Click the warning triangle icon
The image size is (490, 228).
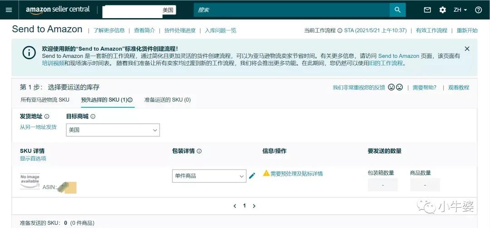point(266,173)
